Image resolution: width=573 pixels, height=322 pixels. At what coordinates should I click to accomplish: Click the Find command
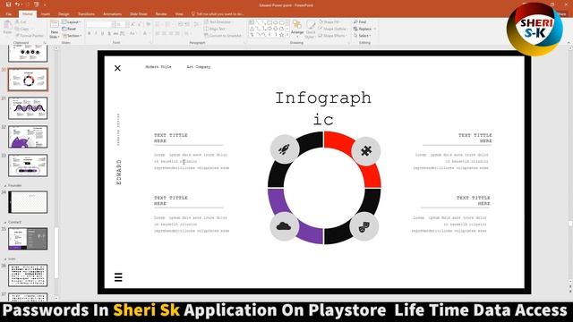coord(360,21)
